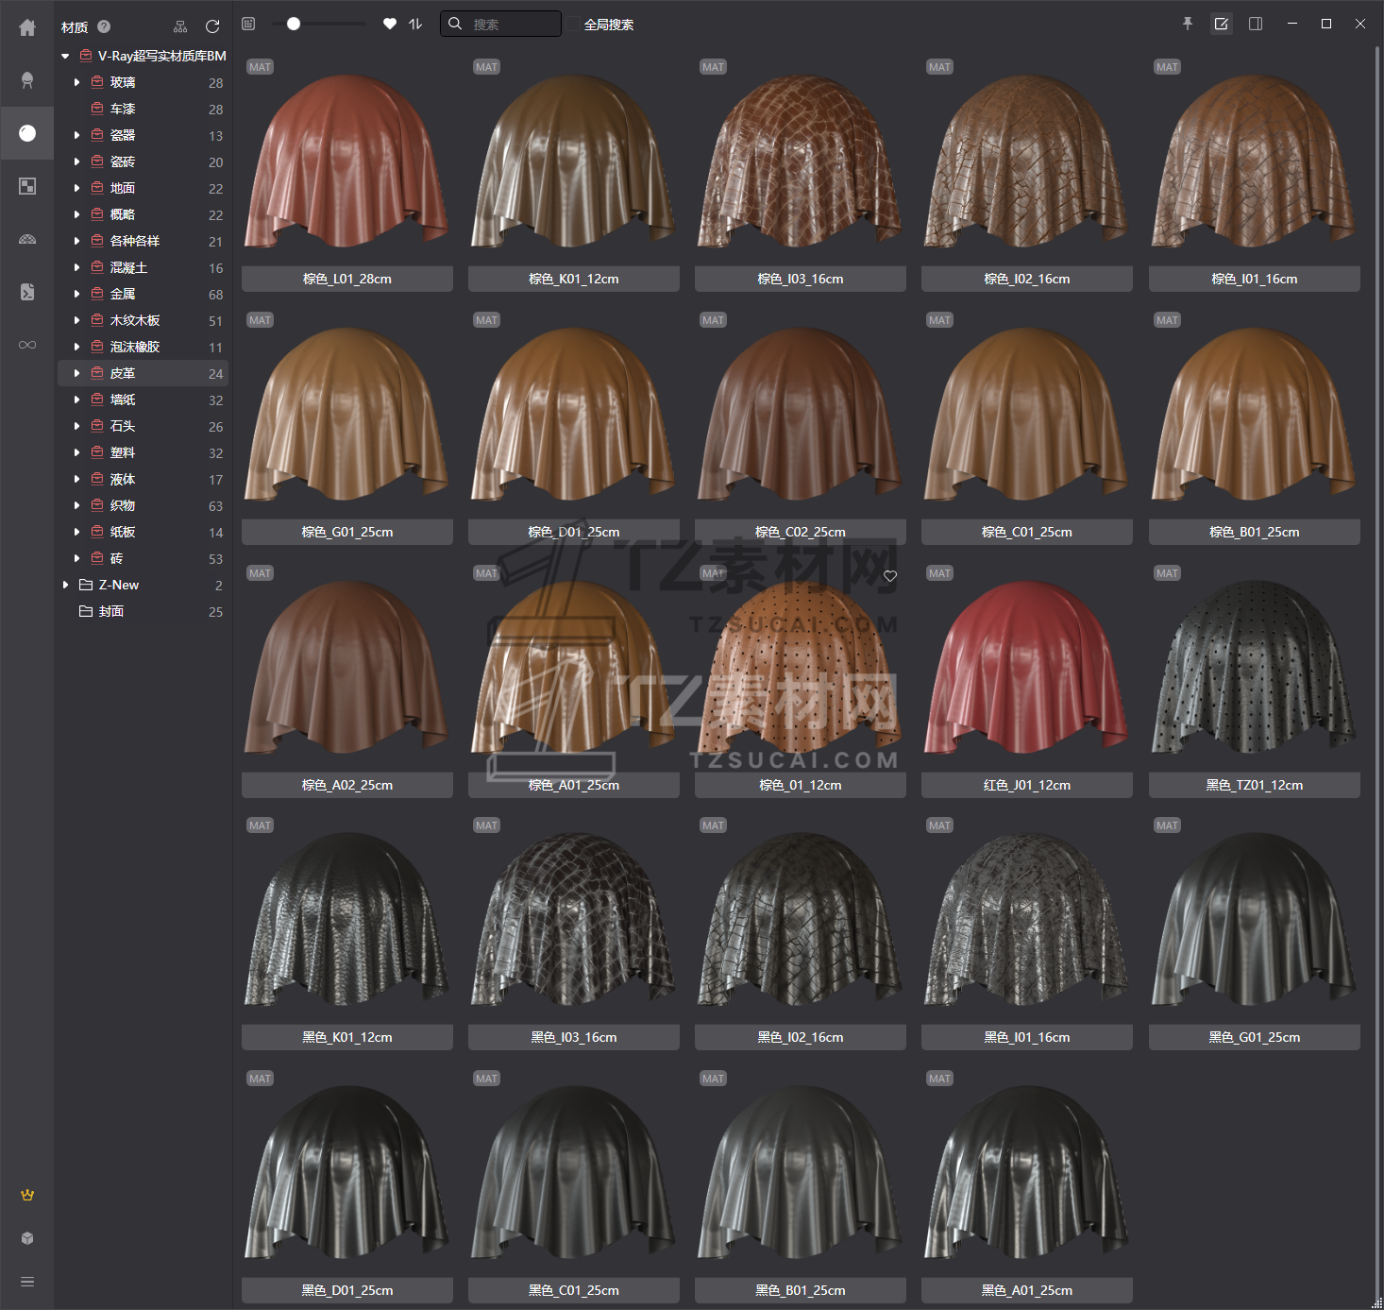The height and width of the screenshot is (1310, 1384).
Task: Open the 封面 folder
Action: 111,612
